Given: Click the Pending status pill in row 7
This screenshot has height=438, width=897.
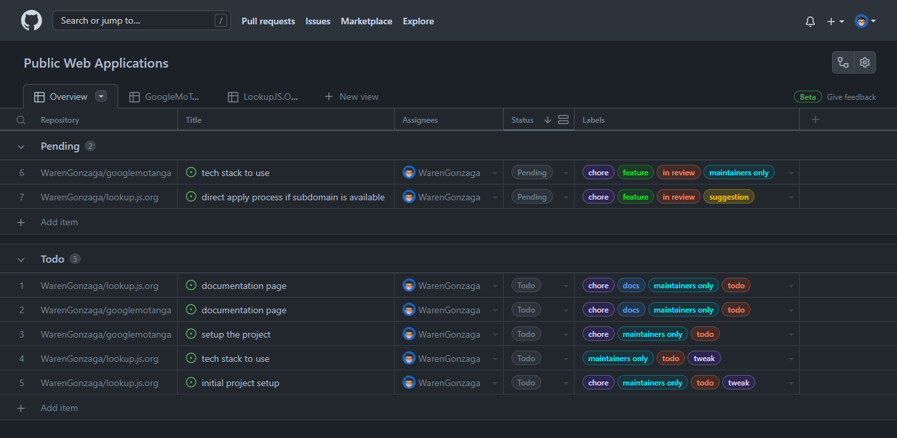Looking at the screenshot, I should [532, 197].
